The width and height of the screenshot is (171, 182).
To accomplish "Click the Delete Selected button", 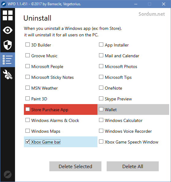I will (75, 166).
